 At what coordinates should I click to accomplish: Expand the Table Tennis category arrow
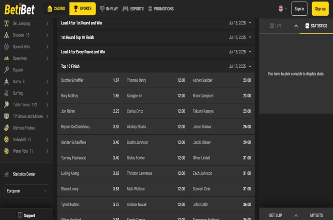(47, 105)
